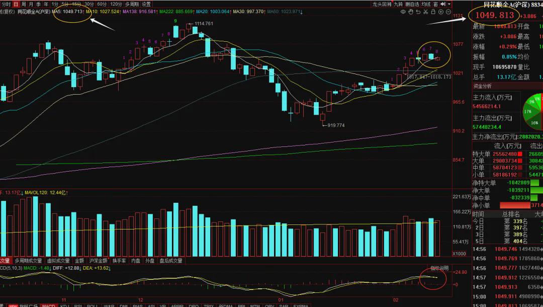Click 均线 moving average button

(426, 4)
